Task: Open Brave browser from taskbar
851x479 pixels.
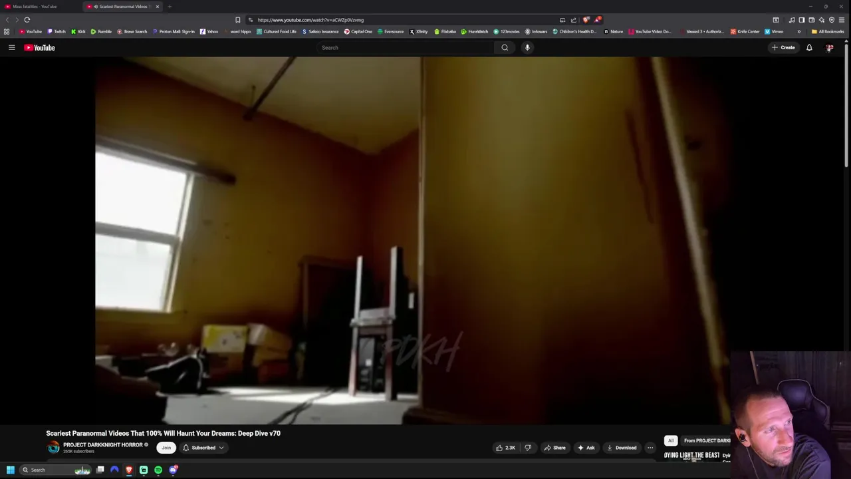Action: [x=129, y=470]
